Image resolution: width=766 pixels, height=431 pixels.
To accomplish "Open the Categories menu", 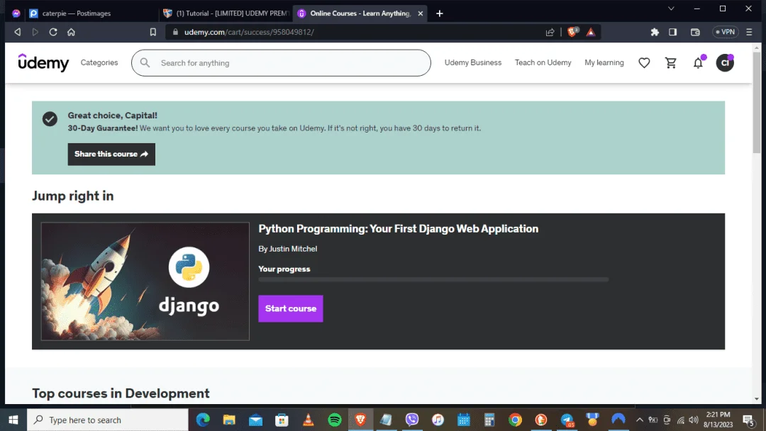I will click(99, 62).
